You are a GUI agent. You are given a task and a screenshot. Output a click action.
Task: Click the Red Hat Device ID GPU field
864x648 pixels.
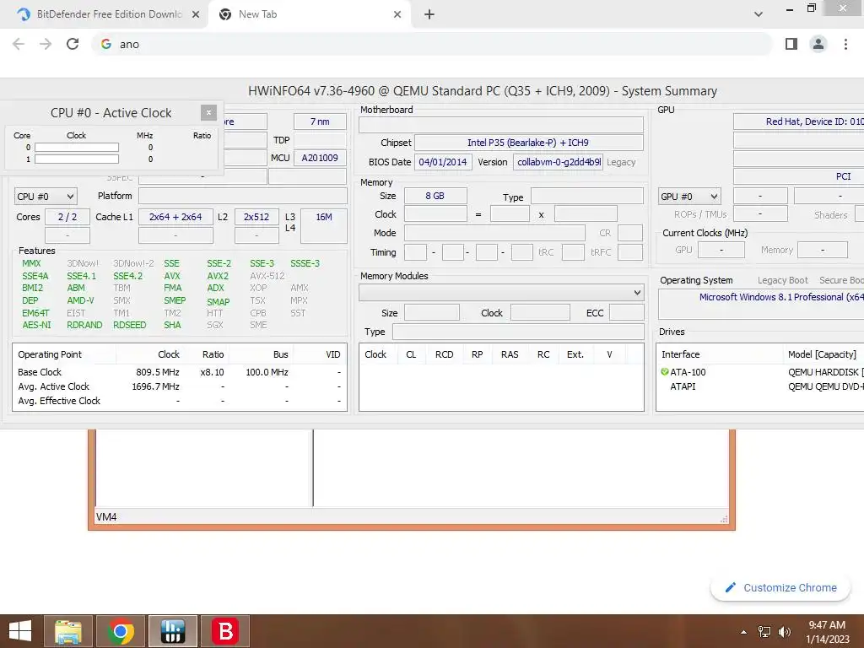click(x=798, y=121)
